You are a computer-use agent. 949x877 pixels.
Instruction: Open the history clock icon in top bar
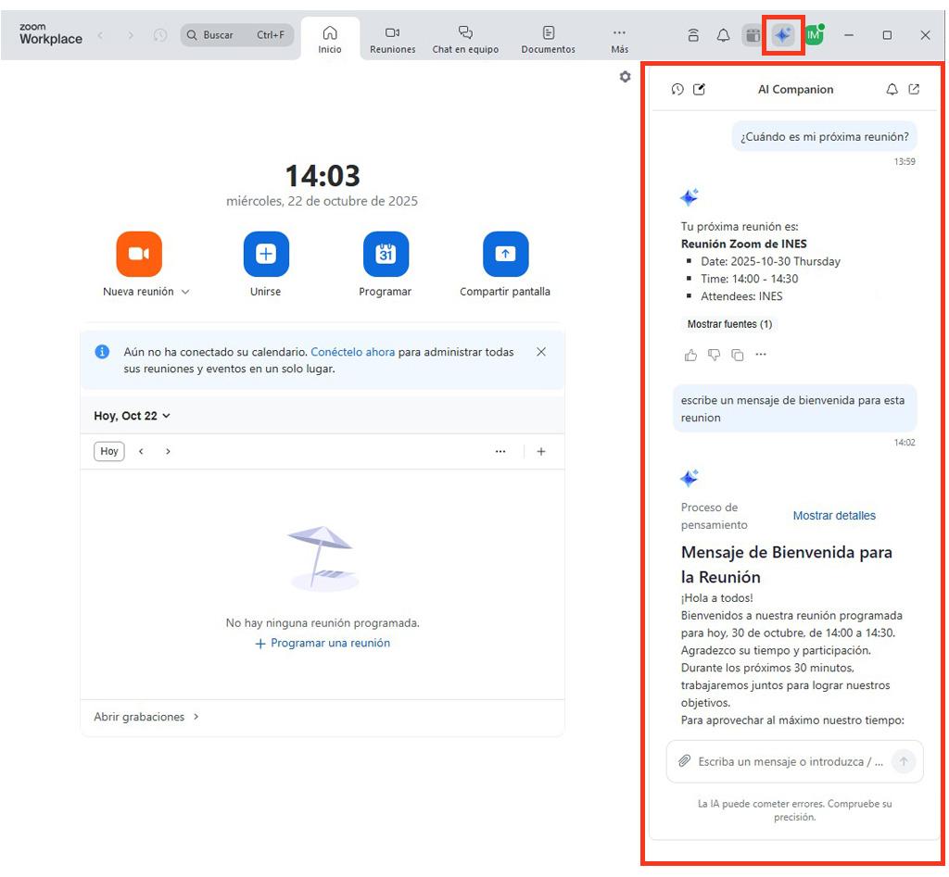click(x=160, y=35)
